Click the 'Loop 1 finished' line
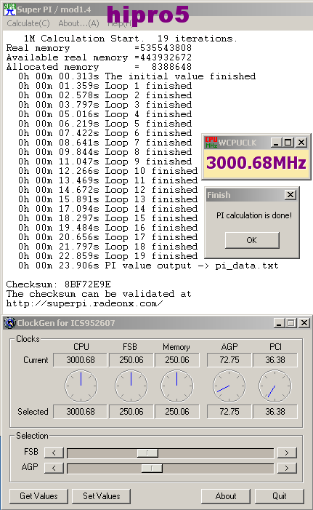This screenshot has height=510, width=313. (x=105, y=86)
